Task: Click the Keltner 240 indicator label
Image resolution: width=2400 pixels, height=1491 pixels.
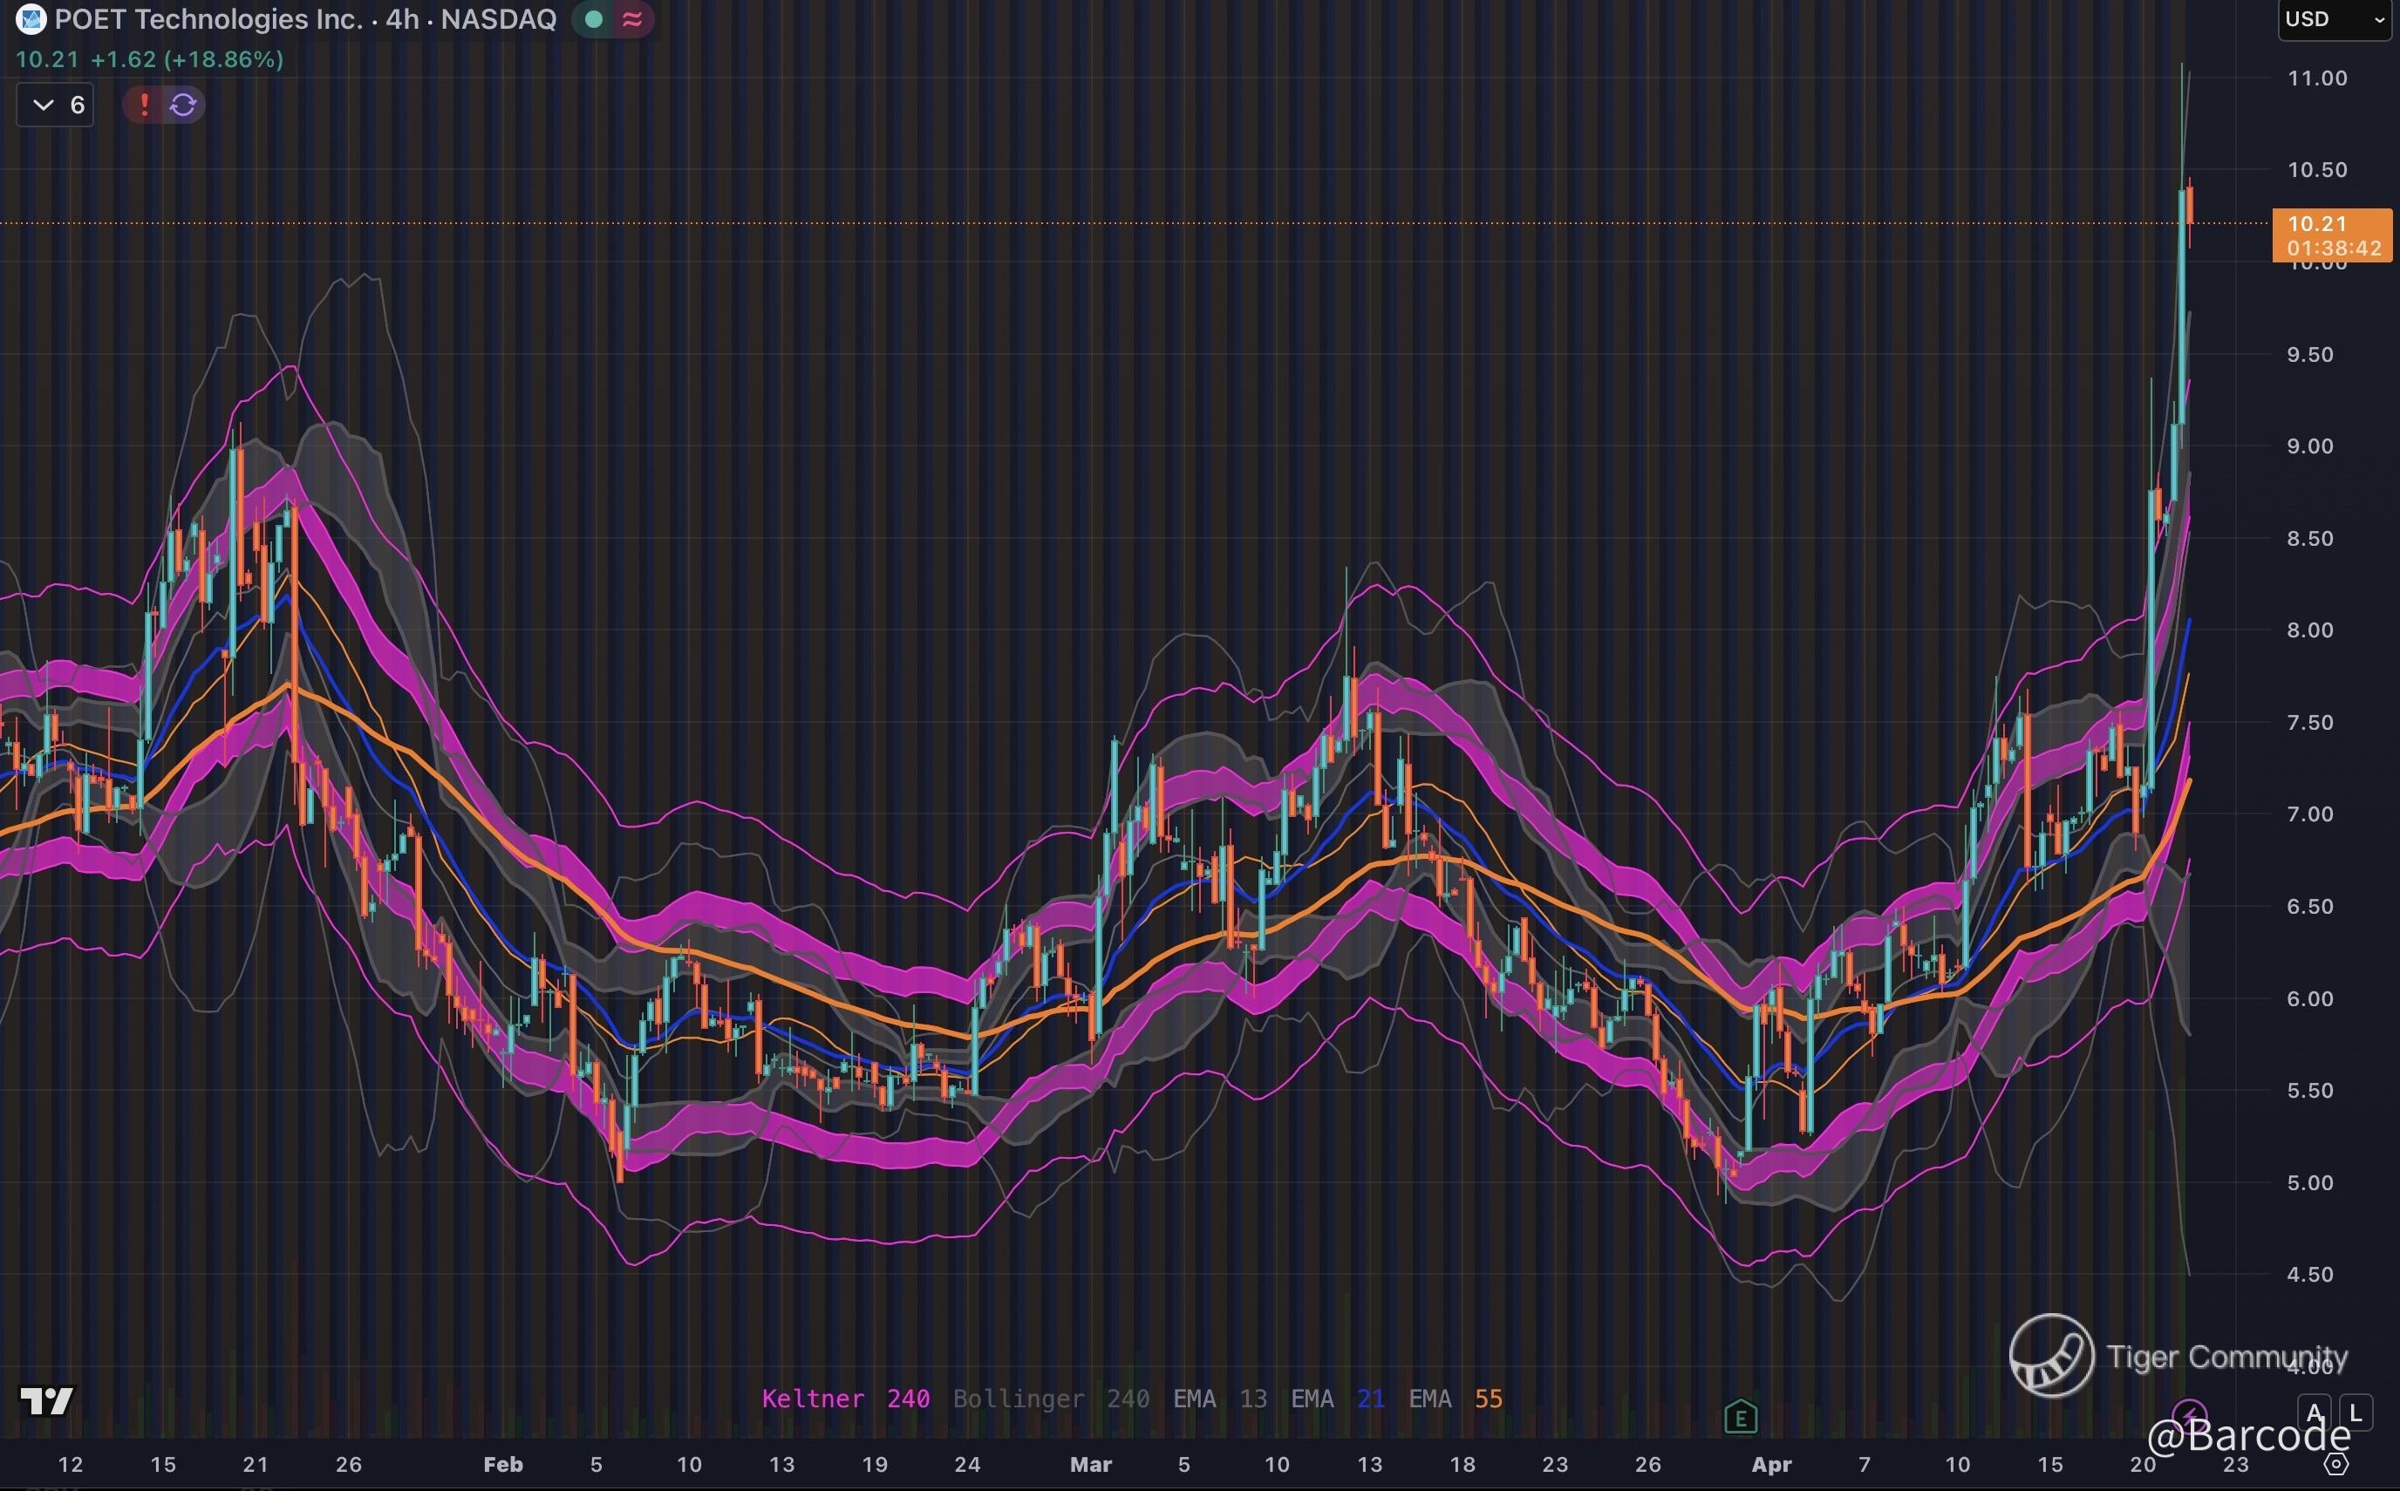Action: (845, 1399)
